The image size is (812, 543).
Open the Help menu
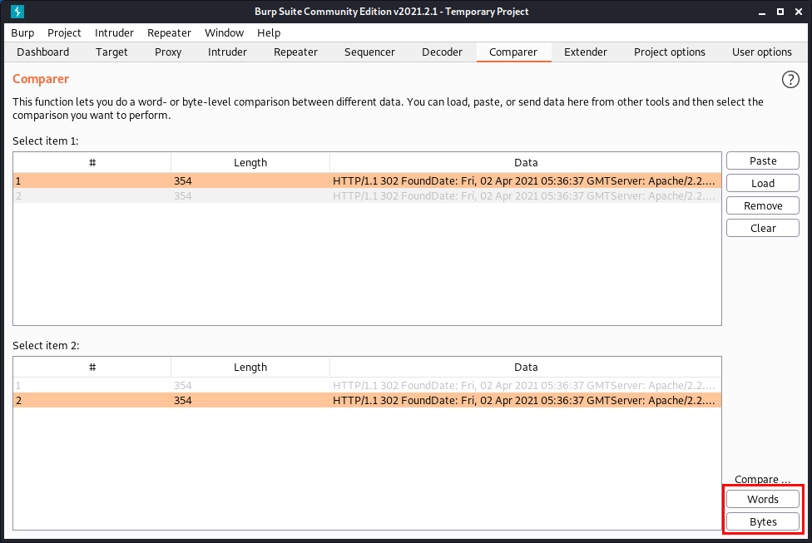pos(269,32)
